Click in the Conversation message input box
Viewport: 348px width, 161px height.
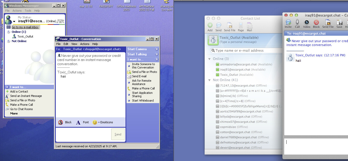(83, 134)
